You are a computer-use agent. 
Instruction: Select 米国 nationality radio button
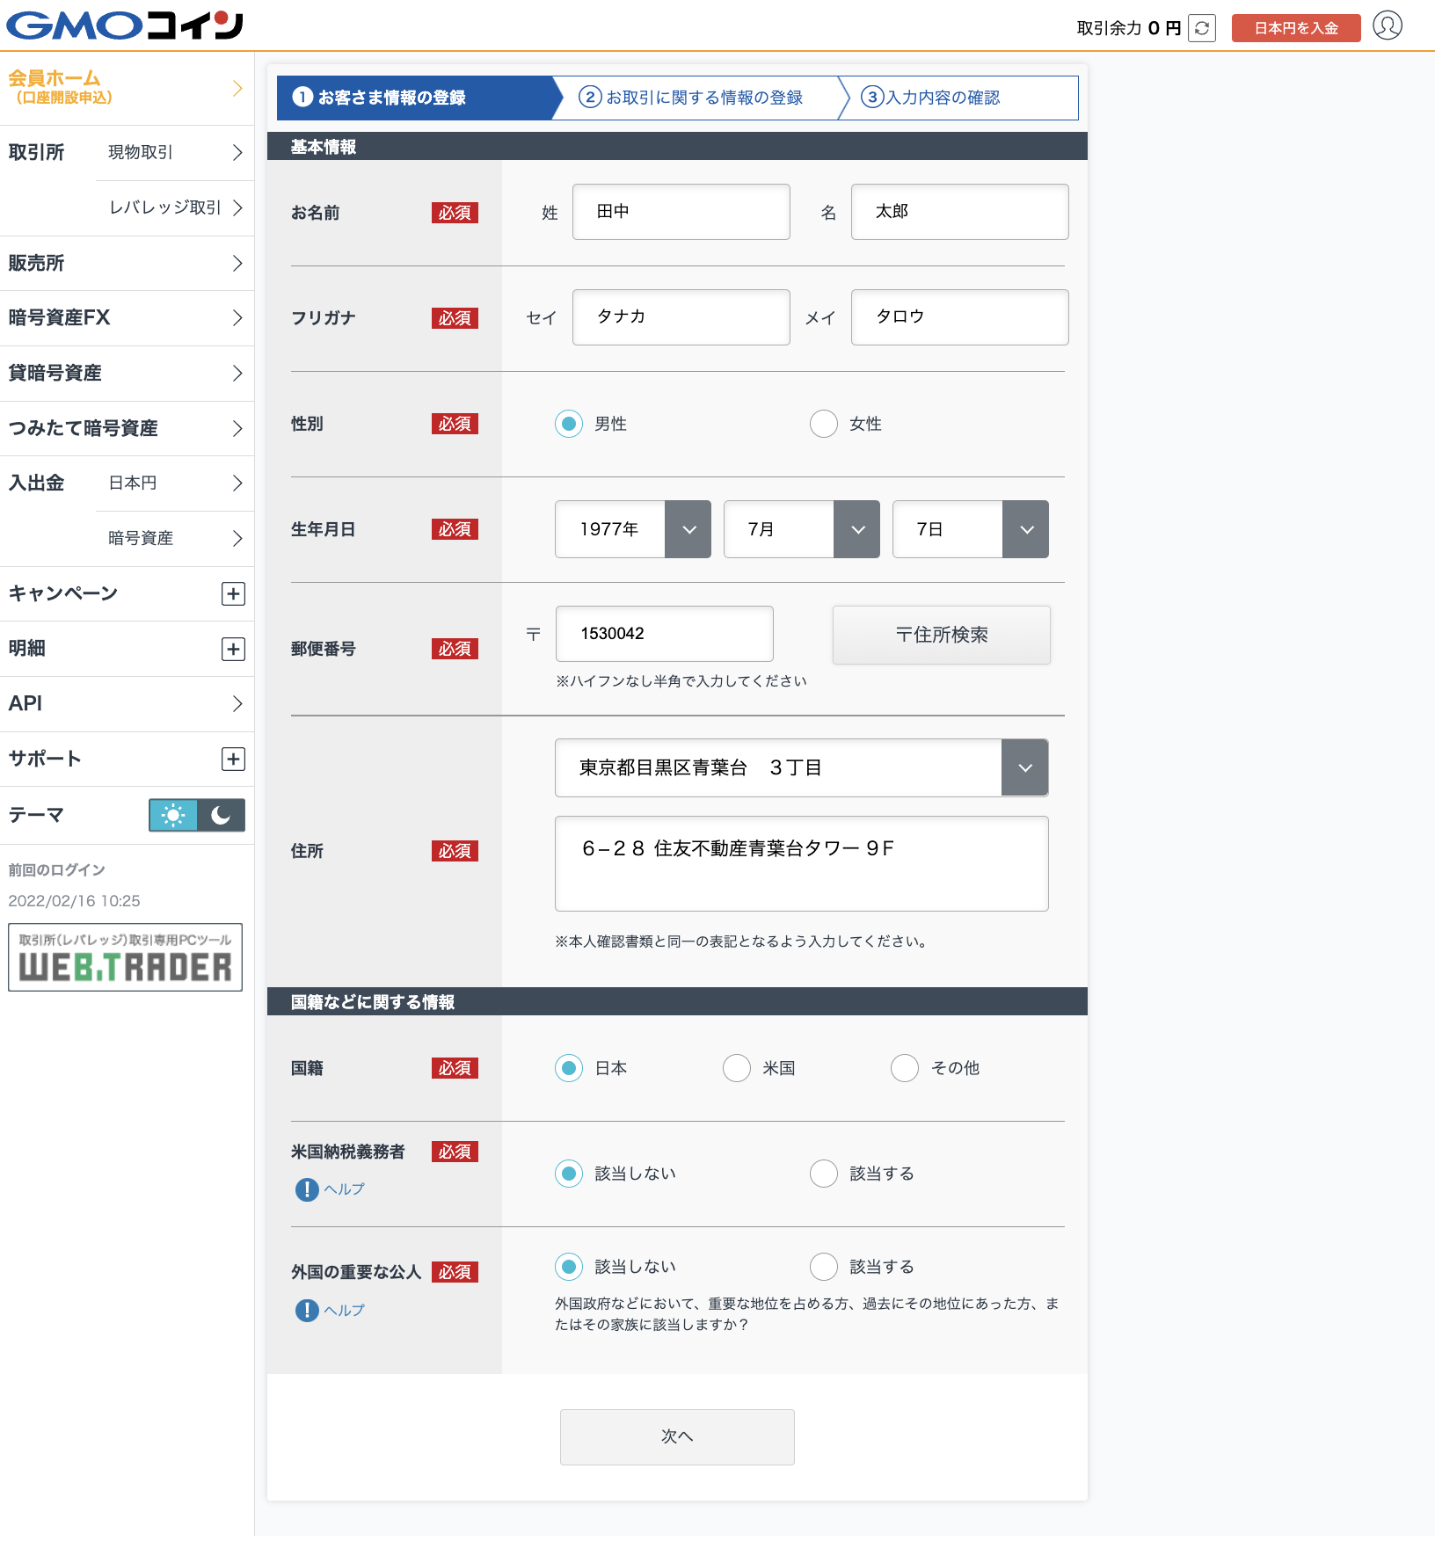[737, 1068]
